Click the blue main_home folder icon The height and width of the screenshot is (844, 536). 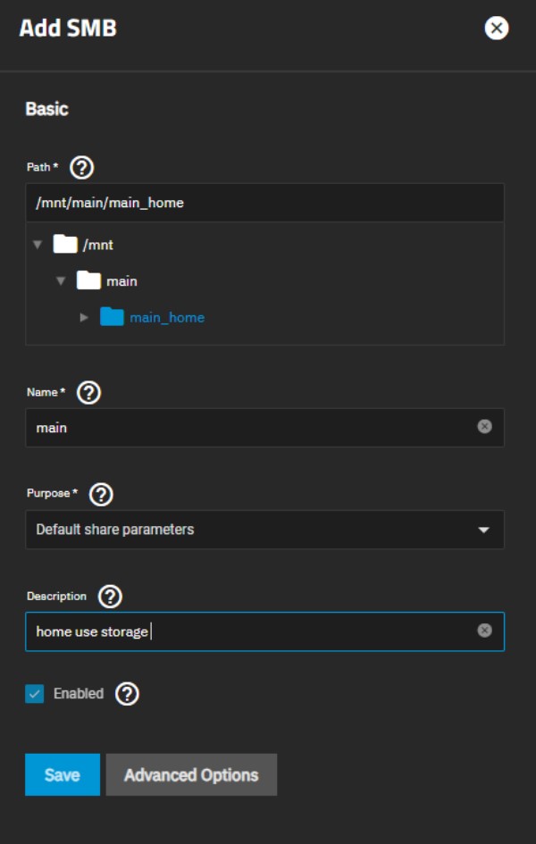click(x=112, y=317)
